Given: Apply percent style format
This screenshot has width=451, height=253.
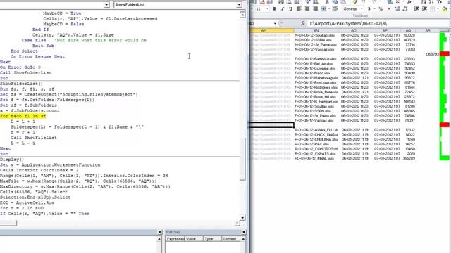Looking at the screenshot, I should pyautogui.click(x=381, y=9).
